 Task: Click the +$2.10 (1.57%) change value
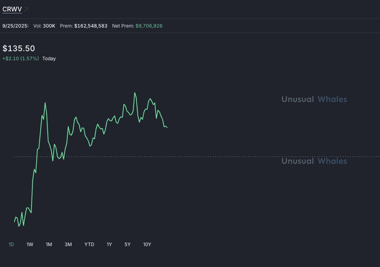(20, 59)
